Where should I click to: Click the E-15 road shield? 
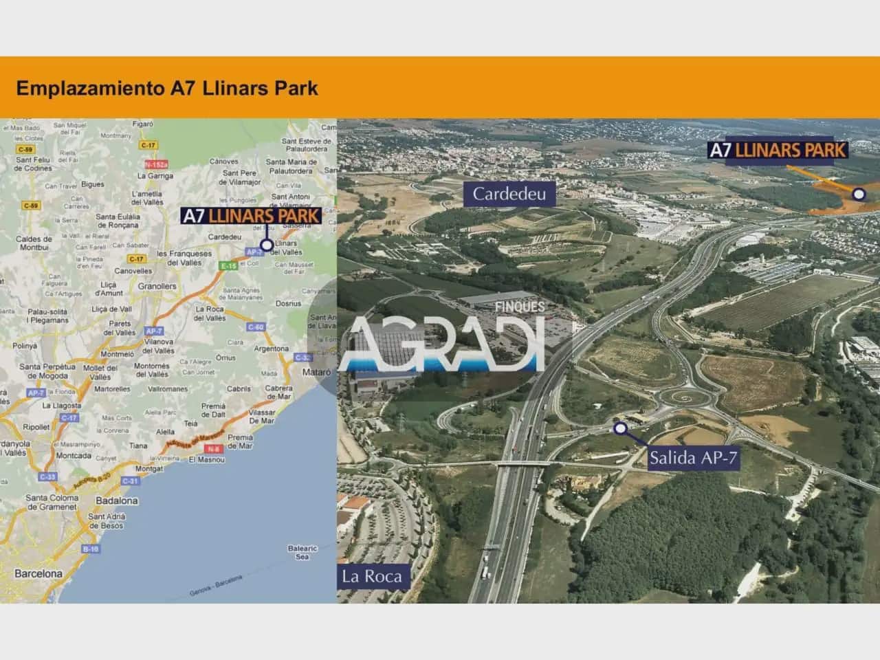pos(228,265)
